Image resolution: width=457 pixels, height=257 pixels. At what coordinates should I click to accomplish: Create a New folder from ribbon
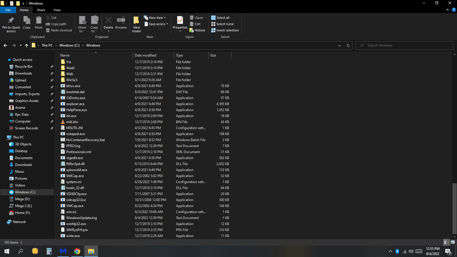tap(137, 24)
